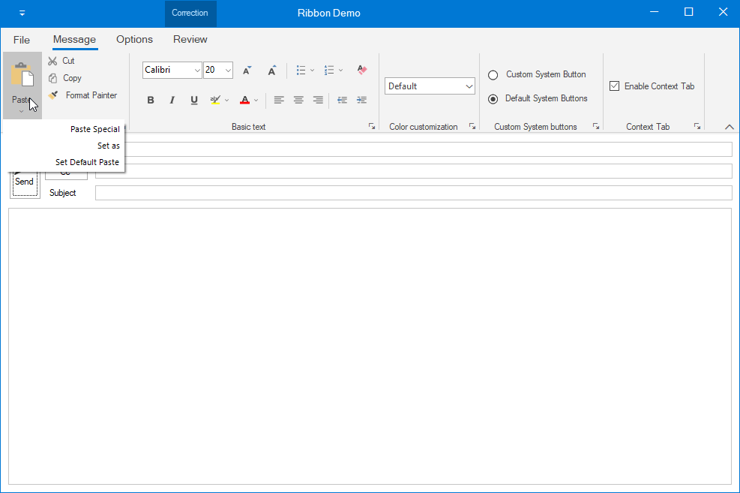Uncheck Enable Context Tab checkbox
Viewport: 740px width, 493px height.
(615, 86)
